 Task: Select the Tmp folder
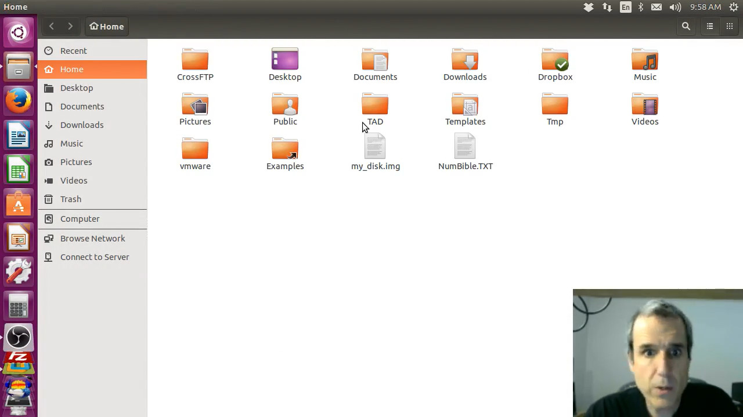[555, 109]
